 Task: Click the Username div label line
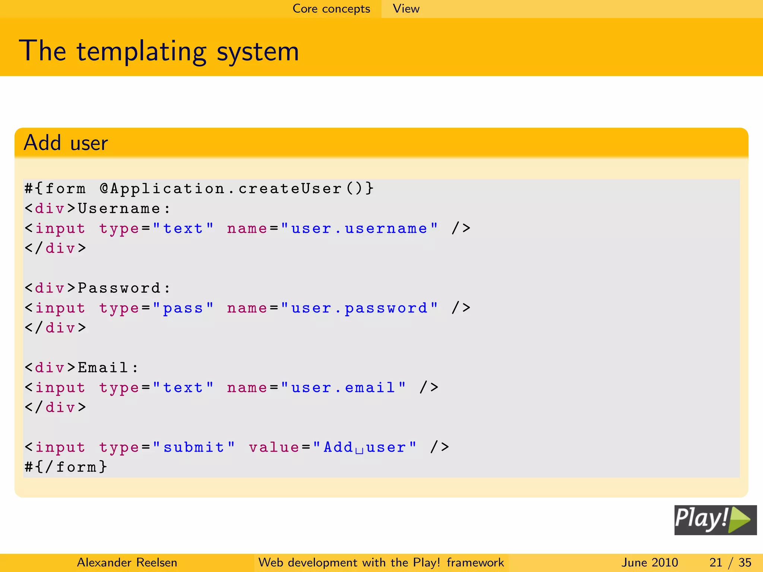pyautogui.click(x=98, y=209)
